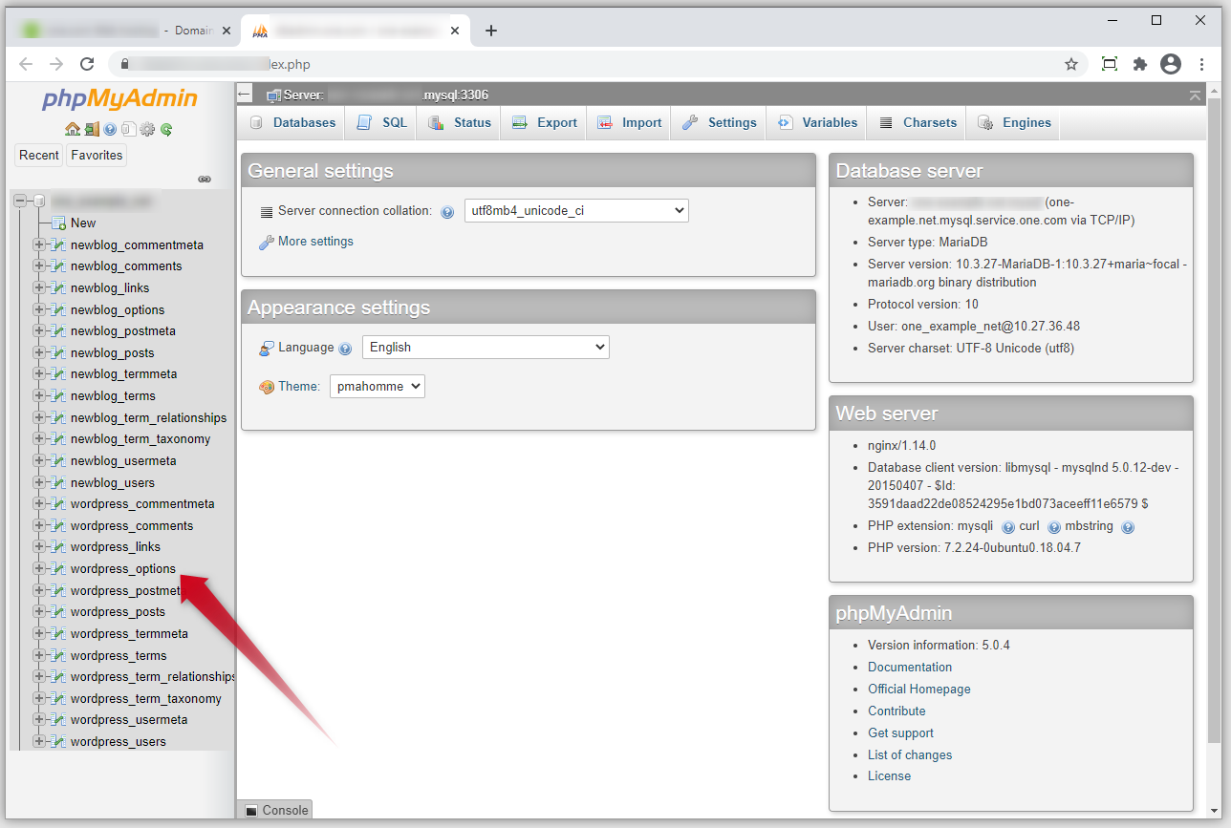1231x828 pixels.
Task: Click help icon next to mysqli extension
Action: pyautogui.click(x=1008, y=527)
